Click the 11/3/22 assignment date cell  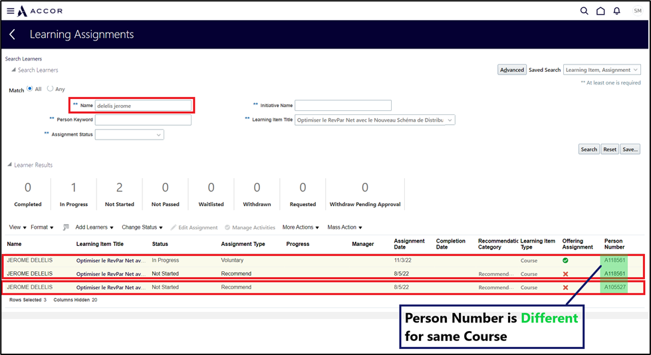pos(403,261)
